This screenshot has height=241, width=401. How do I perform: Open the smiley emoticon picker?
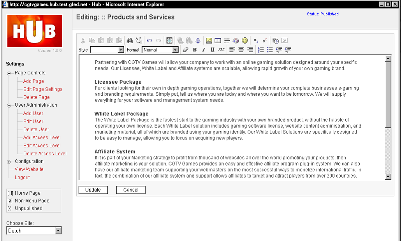coord(245,40)
